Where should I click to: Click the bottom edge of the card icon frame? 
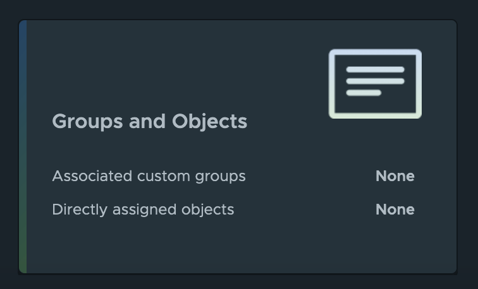(x=375, y=116)
